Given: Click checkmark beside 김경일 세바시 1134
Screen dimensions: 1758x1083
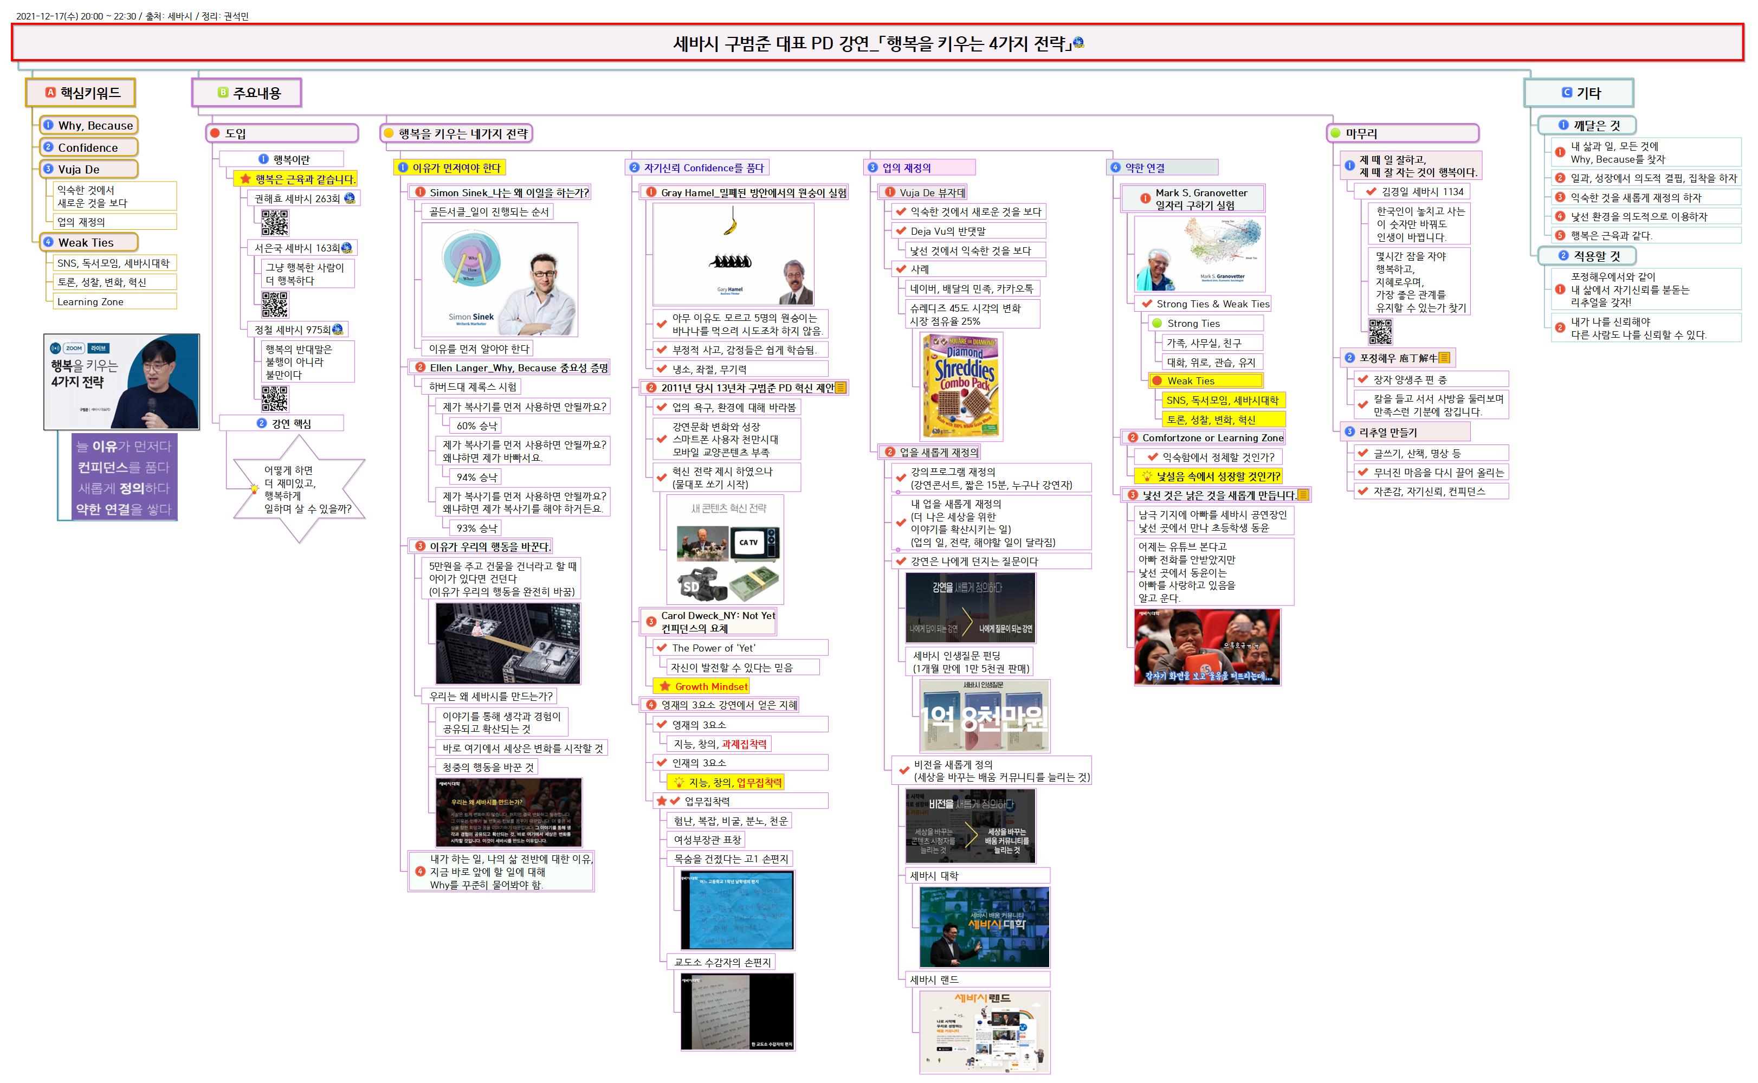Looking at the screenshot, I should [1371, 191].
